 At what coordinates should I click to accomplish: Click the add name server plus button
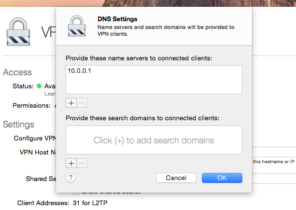71,103
